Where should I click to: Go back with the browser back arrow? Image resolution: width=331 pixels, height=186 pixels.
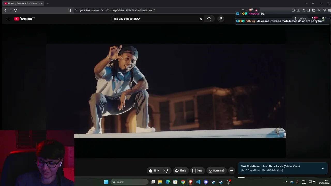coord(5,10)
